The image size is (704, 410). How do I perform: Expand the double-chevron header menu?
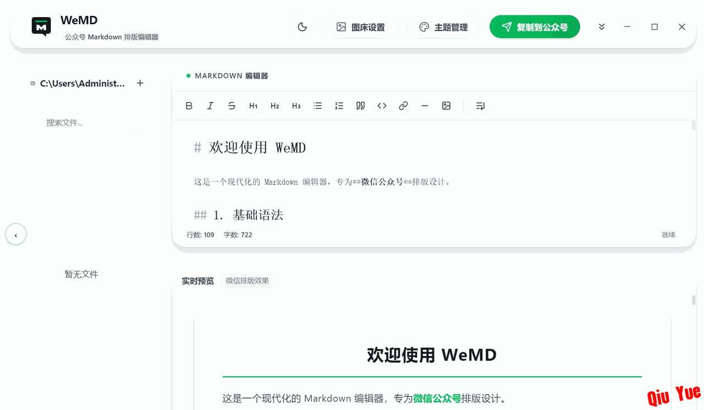point(602,27)
